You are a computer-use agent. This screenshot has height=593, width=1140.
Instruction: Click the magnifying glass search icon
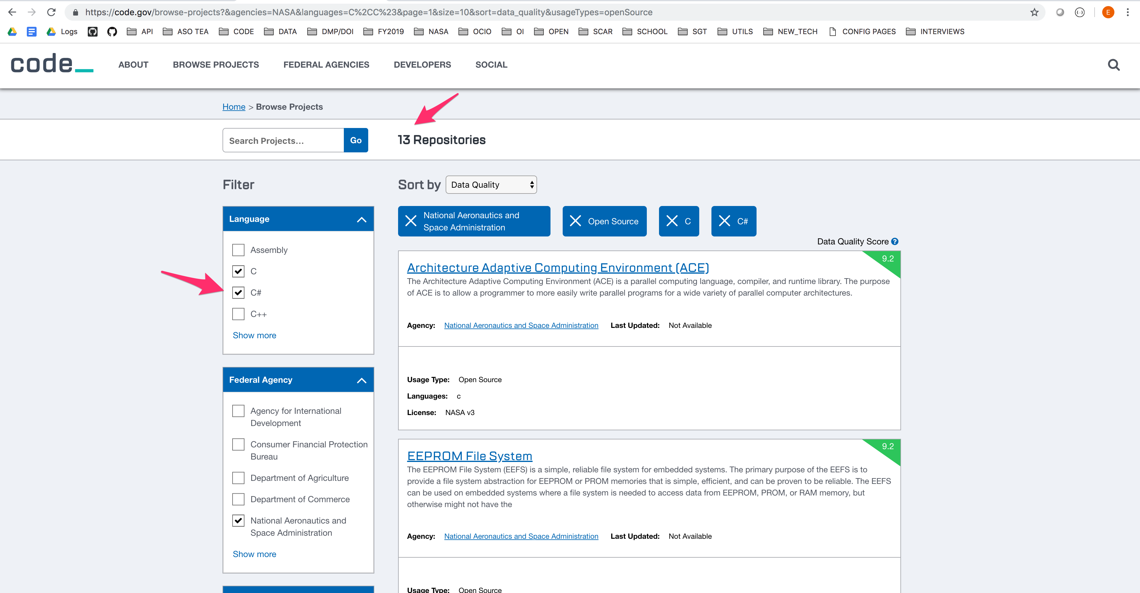[1113, 65]
